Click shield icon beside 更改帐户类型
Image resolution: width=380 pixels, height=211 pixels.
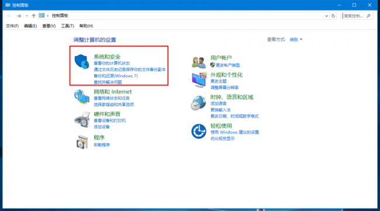213,65
